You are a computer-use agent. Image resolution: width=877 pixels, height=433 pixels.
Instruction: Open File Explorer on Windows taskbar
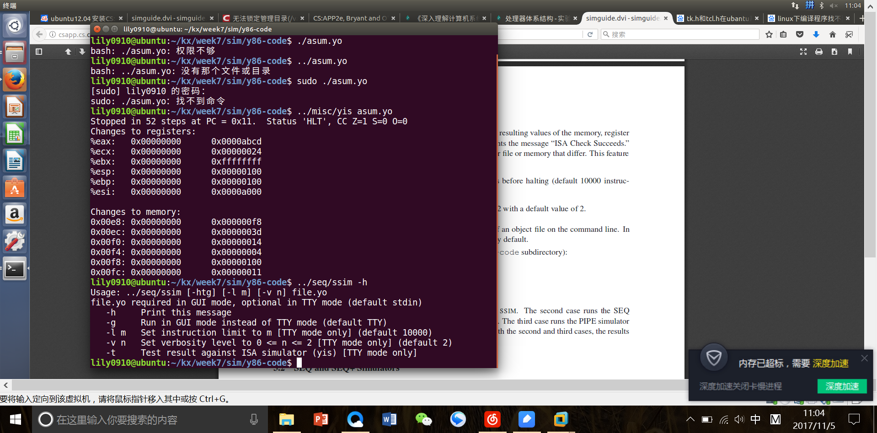click(x=287, y=419)
